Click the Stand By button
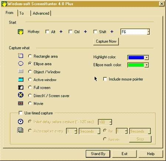This screenshot has width=166, height=161. (98, 154)
